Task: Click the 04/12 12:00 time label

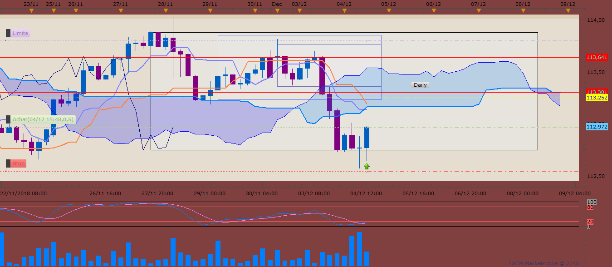Action: [366, 193]
